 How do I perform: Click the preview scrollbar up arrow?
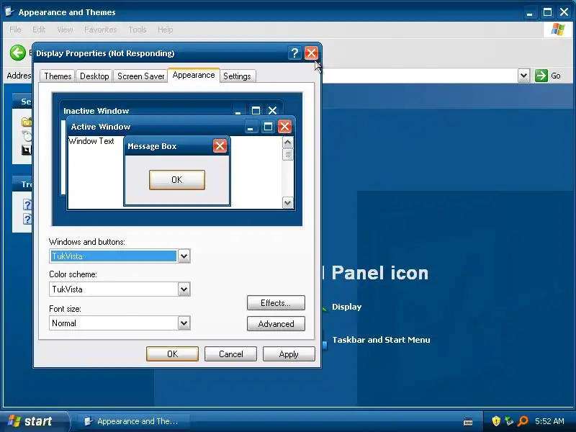coord(287,142)
